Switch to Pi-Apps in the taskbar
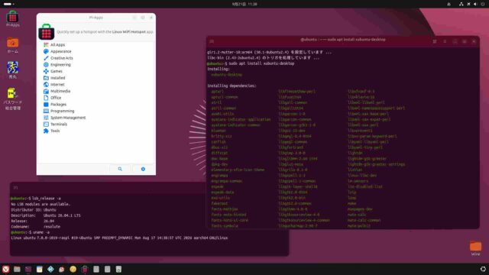489x275 pixels. [85, 269]
